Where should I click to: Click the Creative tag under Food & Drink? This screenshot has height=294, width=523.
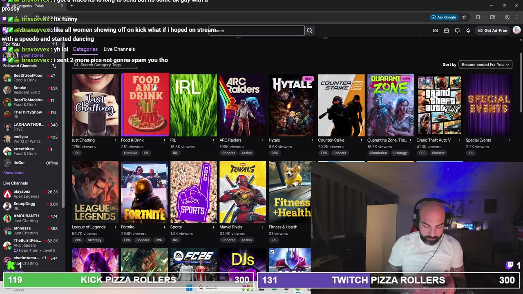point(130,153)
